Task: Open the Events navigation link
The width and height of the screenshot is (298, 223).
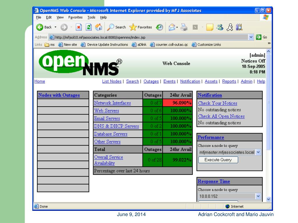Action: (170, 81)
